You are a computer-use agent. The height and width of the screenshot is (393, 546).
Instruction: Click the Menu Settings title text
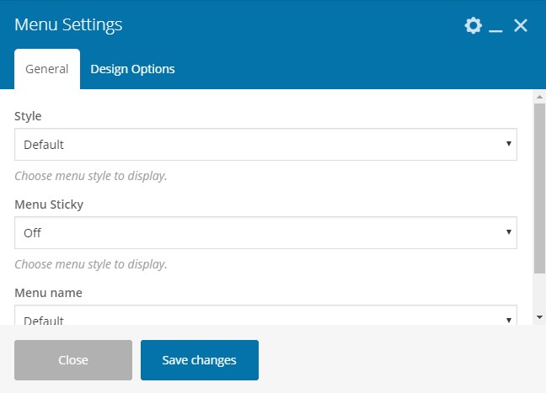(68, 24)
